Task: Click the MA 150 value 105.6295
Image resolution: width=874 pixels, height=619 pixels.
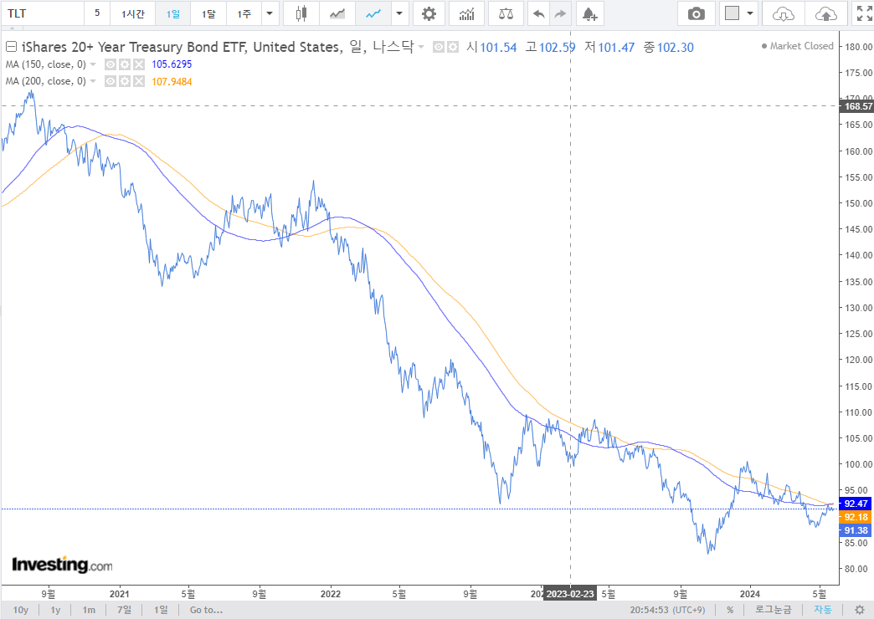Action: [x=172, y=64]
